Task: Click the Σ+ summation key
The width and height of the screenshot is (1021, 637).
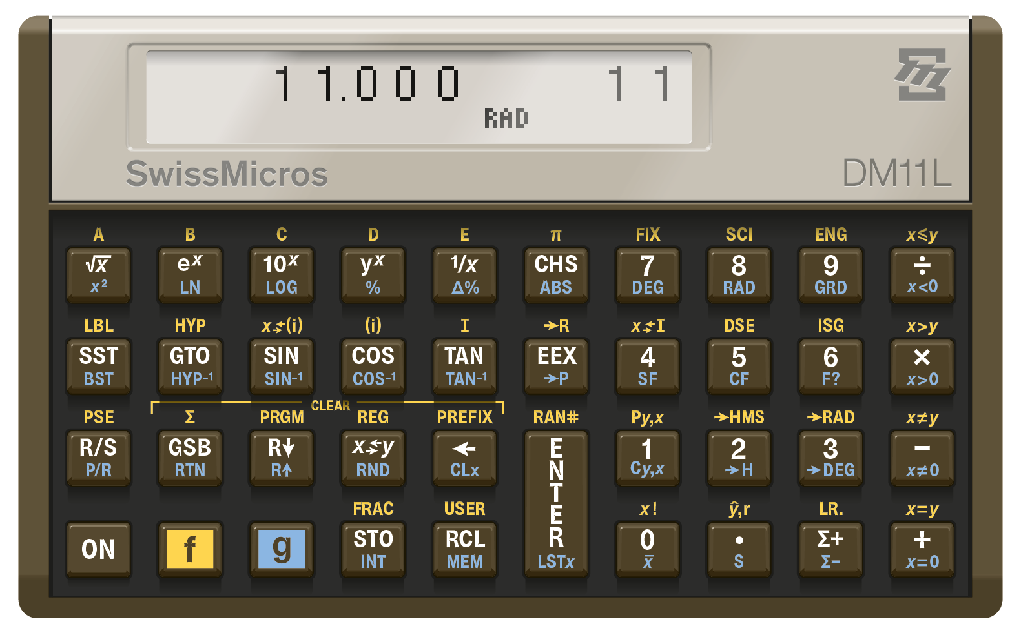Action: point(831,550)
